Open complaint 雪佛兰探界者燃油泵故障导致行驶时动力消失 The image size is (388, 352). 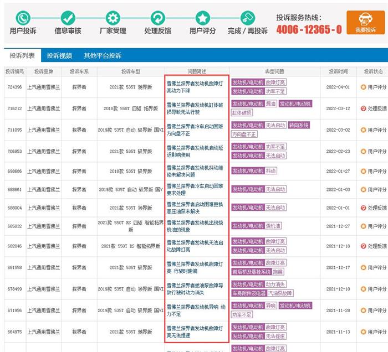click(x=195, y=289)
